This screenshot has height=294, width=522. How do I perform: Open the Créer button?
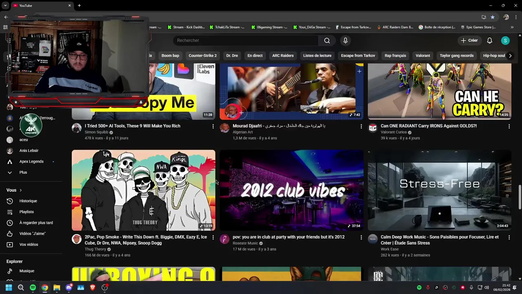[469, 40]
